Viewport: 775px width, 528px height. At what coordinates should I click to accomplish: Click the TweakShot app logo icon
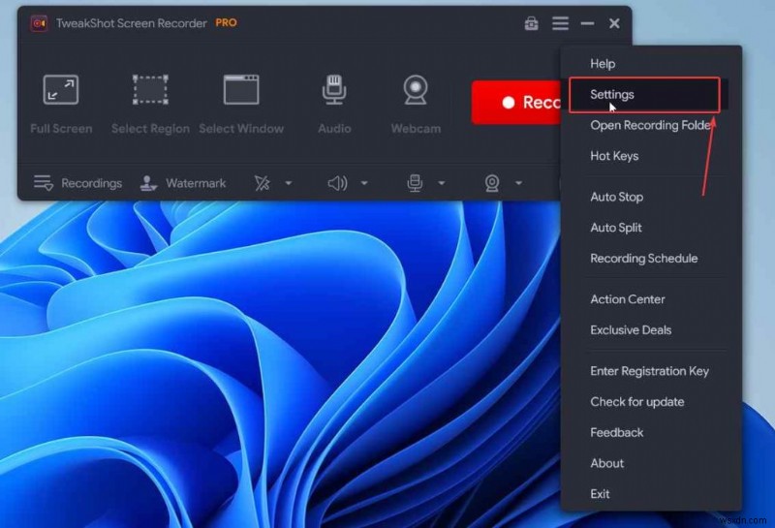(39, 23)
